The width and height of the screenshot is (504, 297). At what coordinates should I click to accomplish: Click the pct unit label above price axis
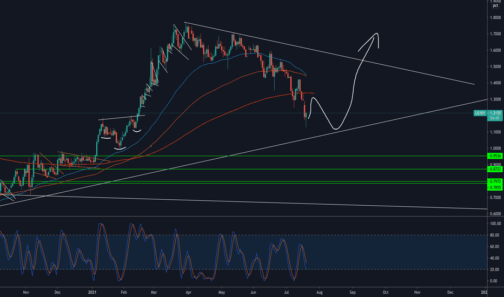coord(495,6)
